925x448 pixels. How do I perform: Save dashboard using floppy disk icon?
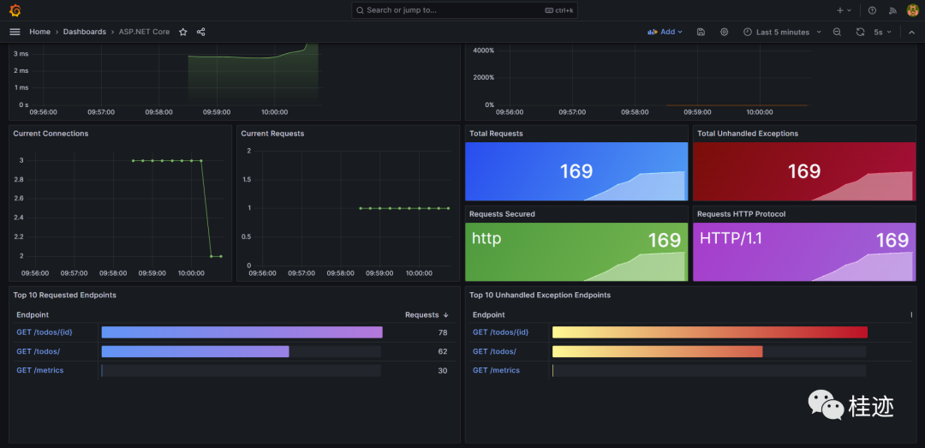[701, 32]
